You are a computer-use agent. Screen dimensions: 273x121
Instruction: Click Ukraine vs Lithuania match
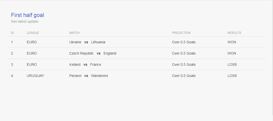pyautogui.click(x=87, y=42)
